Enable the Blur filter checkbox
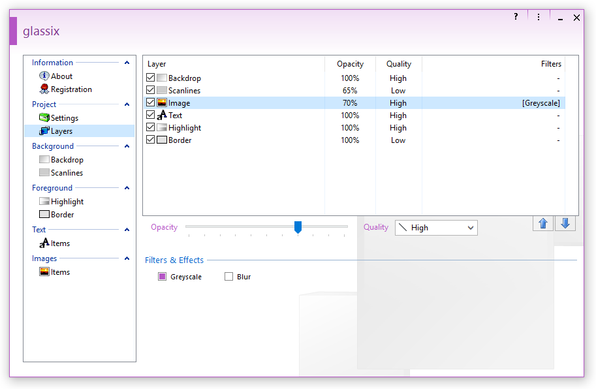Viewport: 596px width, 389px height. (228, 277)
